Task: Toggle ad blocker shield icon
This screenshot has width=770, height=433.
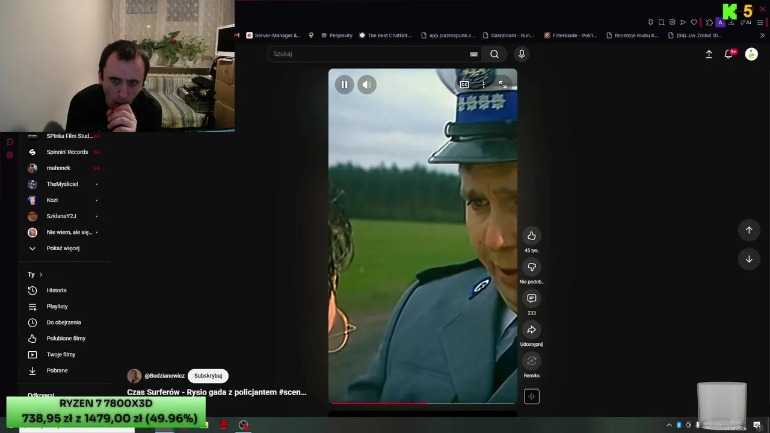Action: click(x=672, y=22)
